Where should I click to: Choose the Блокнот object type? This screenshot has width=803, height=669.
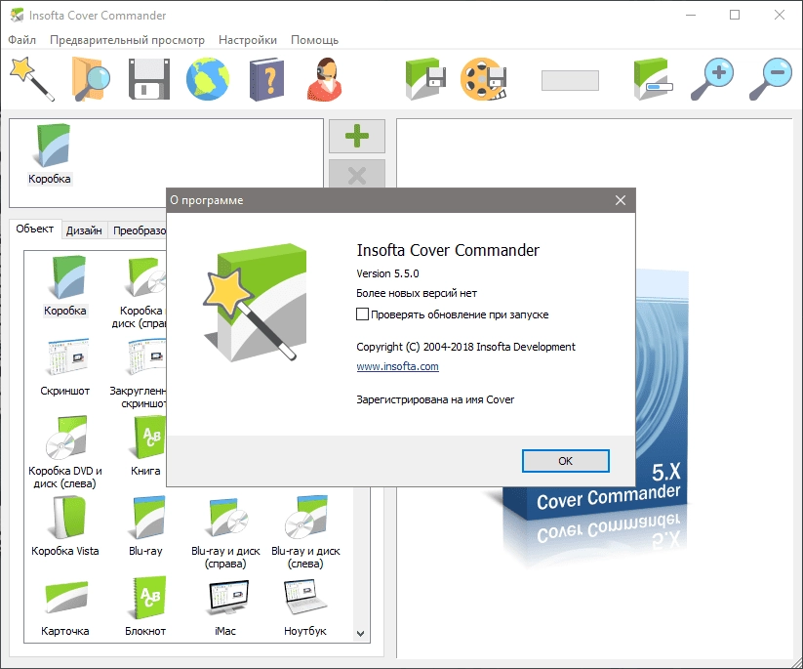[x=145, y=606]
